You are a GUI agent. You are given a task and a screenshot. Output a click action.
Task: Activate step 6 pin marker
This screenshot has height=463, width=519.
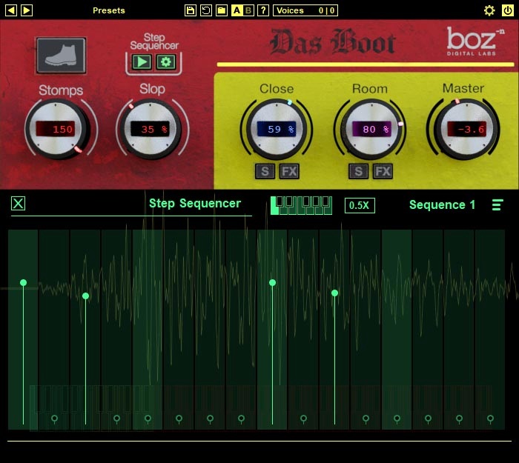point(179,419)
